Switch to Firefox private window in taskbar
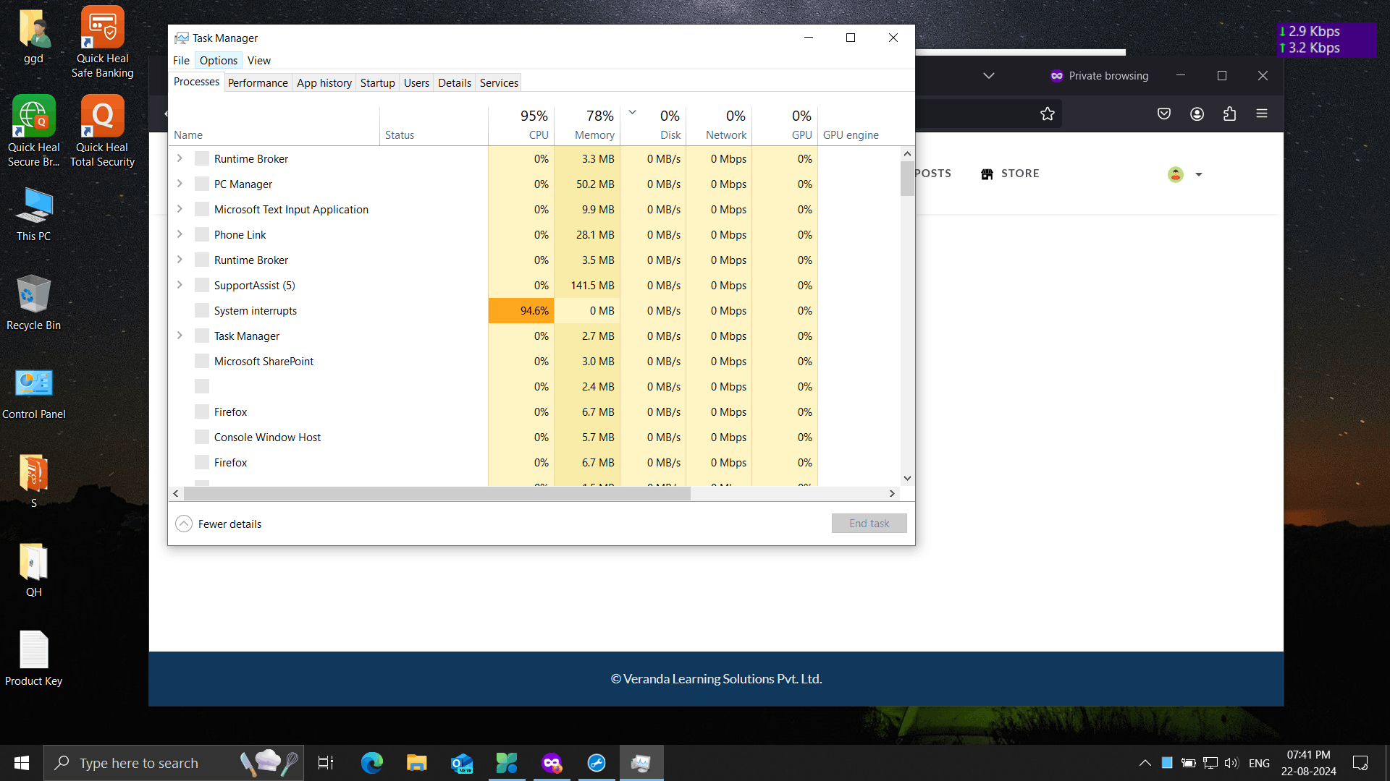Image resolution: width=1390 pixels, height=781 pixels. (x=552, y=763)
